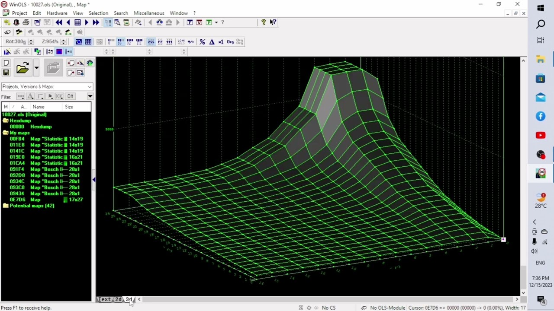The height and width of the screenshot is (311, 554).
Task: Click the magnifier search-in-list toolbar icon
Action: coord(117,22)
